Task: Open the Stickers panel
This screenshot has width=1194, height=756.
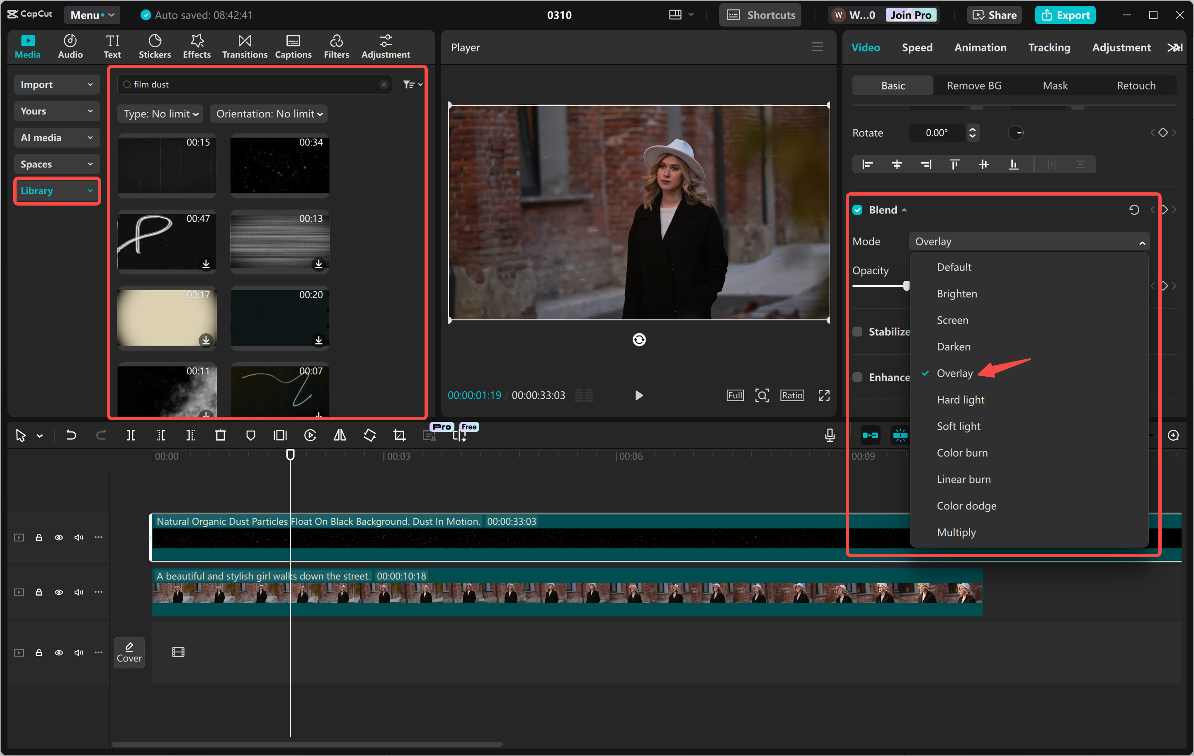Action: [155, 46]
